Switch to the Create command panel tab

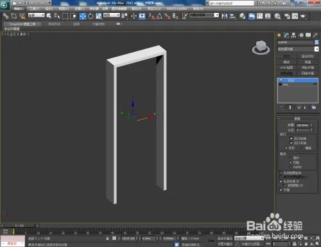point(279,35)
